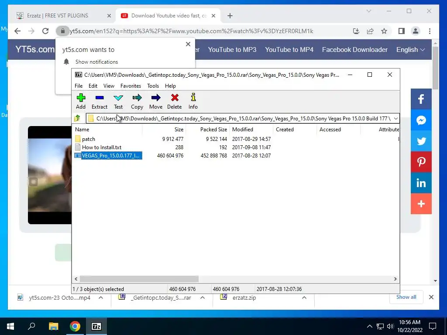This screenshot has width=447, height=335.
Task: Open Chrome tab search chevron
Action: (368, 11)
